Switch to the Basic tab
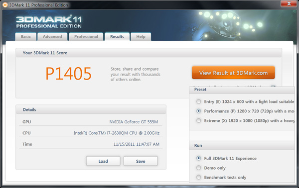 click(26, 36)
